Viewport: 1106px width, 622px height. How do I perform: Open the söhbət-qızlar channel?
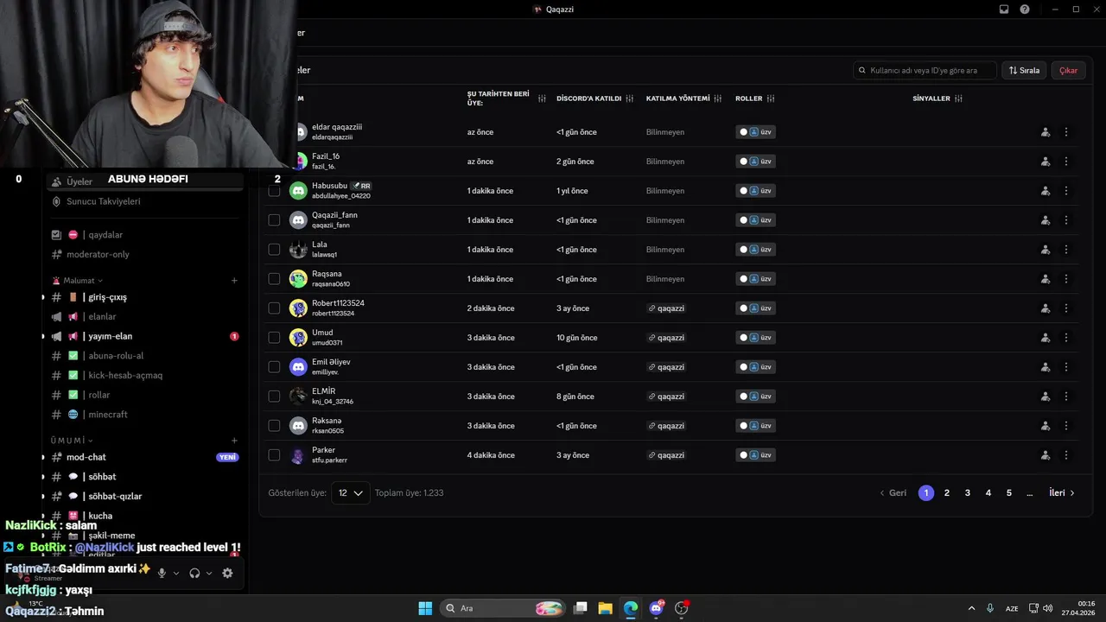pos(144,497)
